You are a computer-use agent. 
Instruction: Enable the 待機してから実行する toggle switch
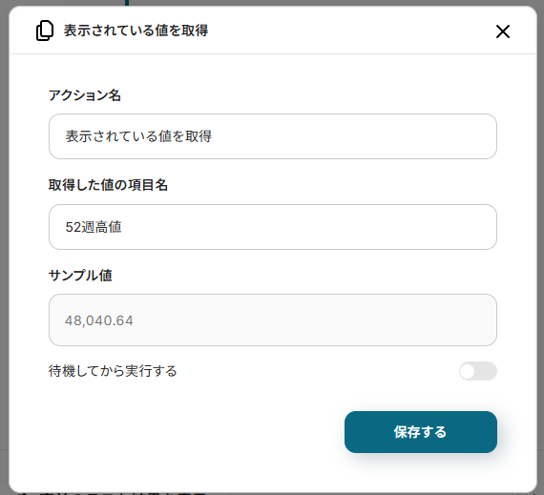(478, 371)
